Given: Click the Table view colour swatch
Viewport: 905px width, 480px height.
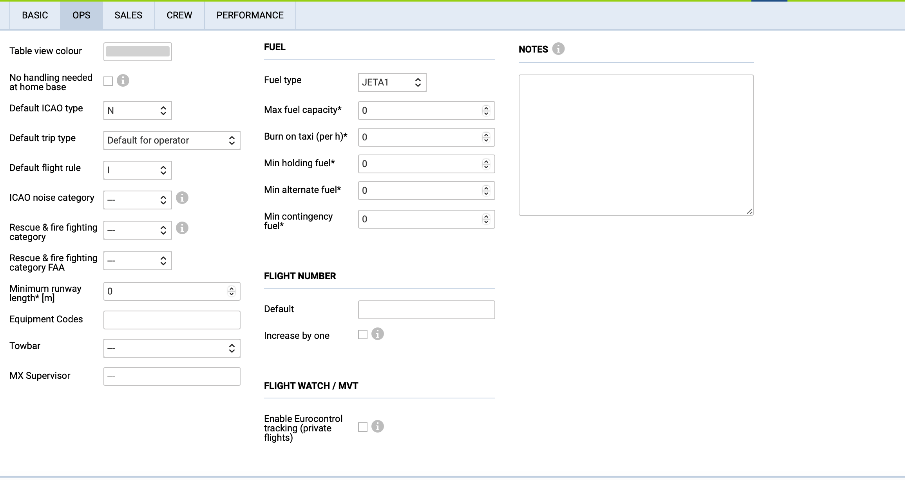Looking at the screenshot, I should click(138, 51).
